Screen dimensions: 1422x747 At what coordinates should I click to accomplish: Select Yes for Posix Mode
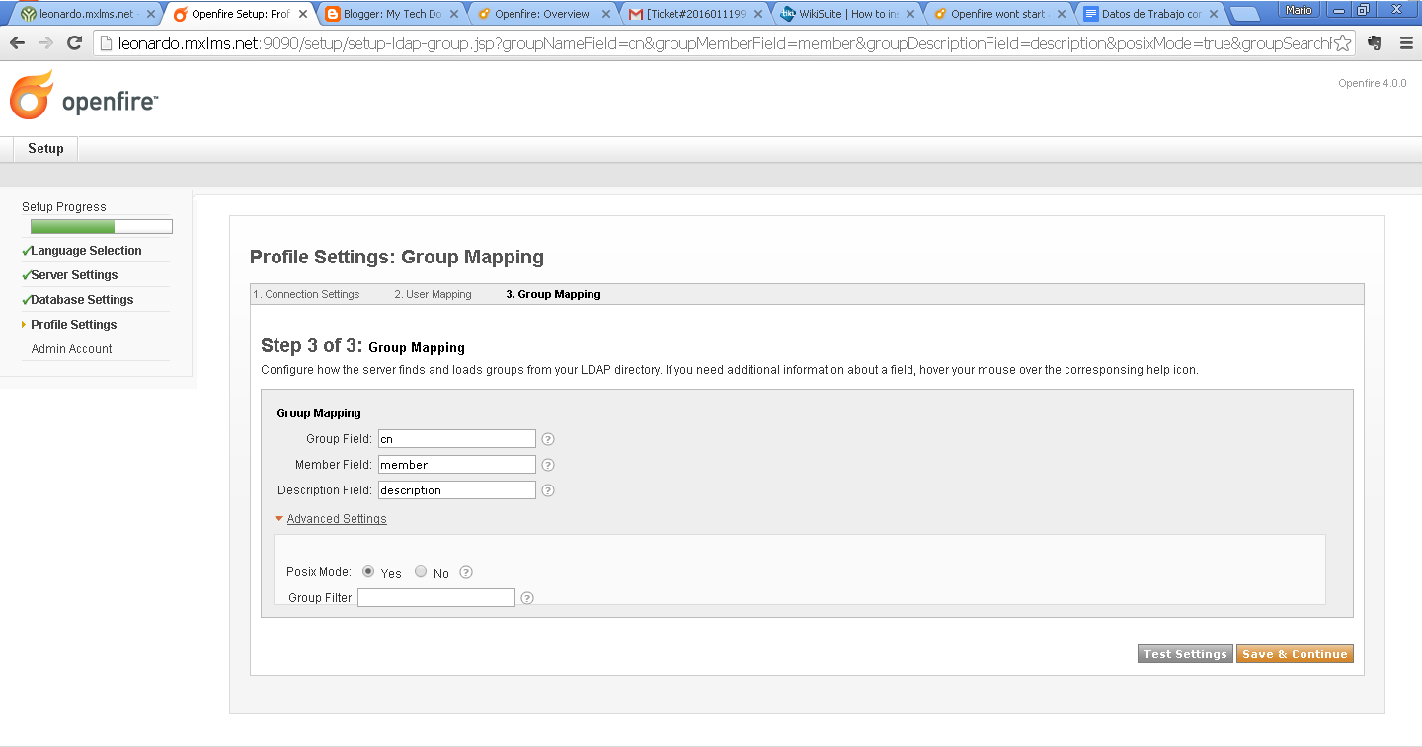coord(368,571)
